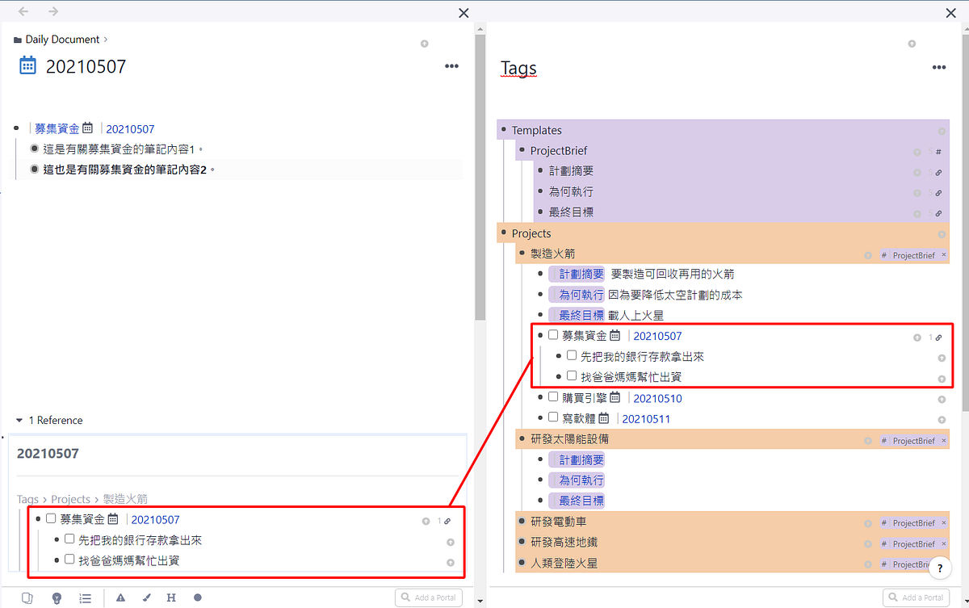Select the warning triangle formatting icon

(x=120, y=598)
